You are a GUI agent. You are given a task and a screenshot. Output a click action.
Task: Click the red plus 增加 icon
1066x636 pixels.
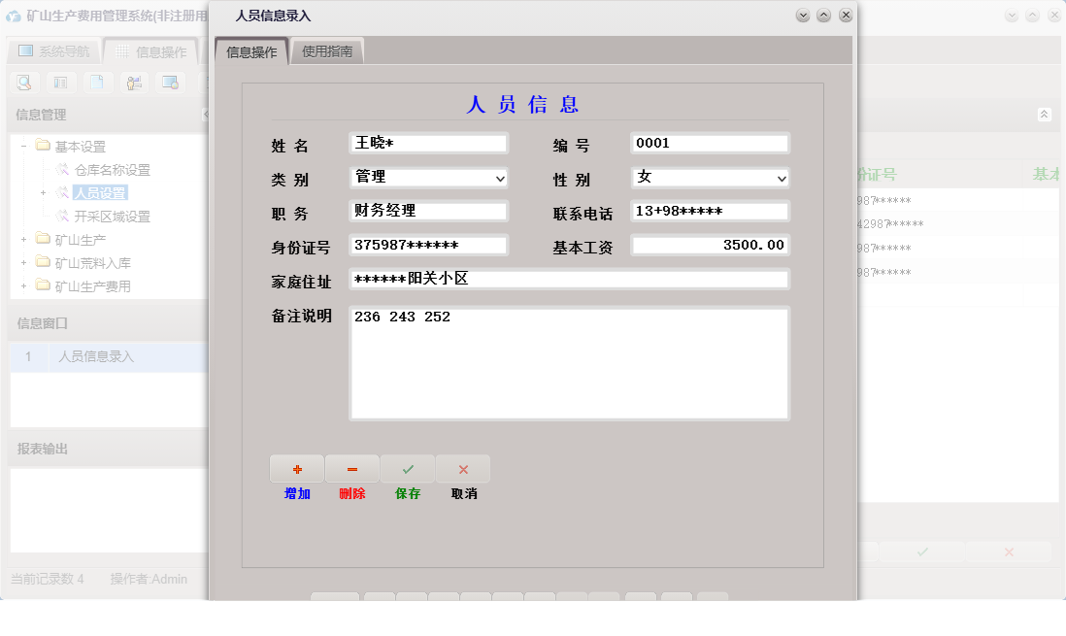click(x=296, y=468)
